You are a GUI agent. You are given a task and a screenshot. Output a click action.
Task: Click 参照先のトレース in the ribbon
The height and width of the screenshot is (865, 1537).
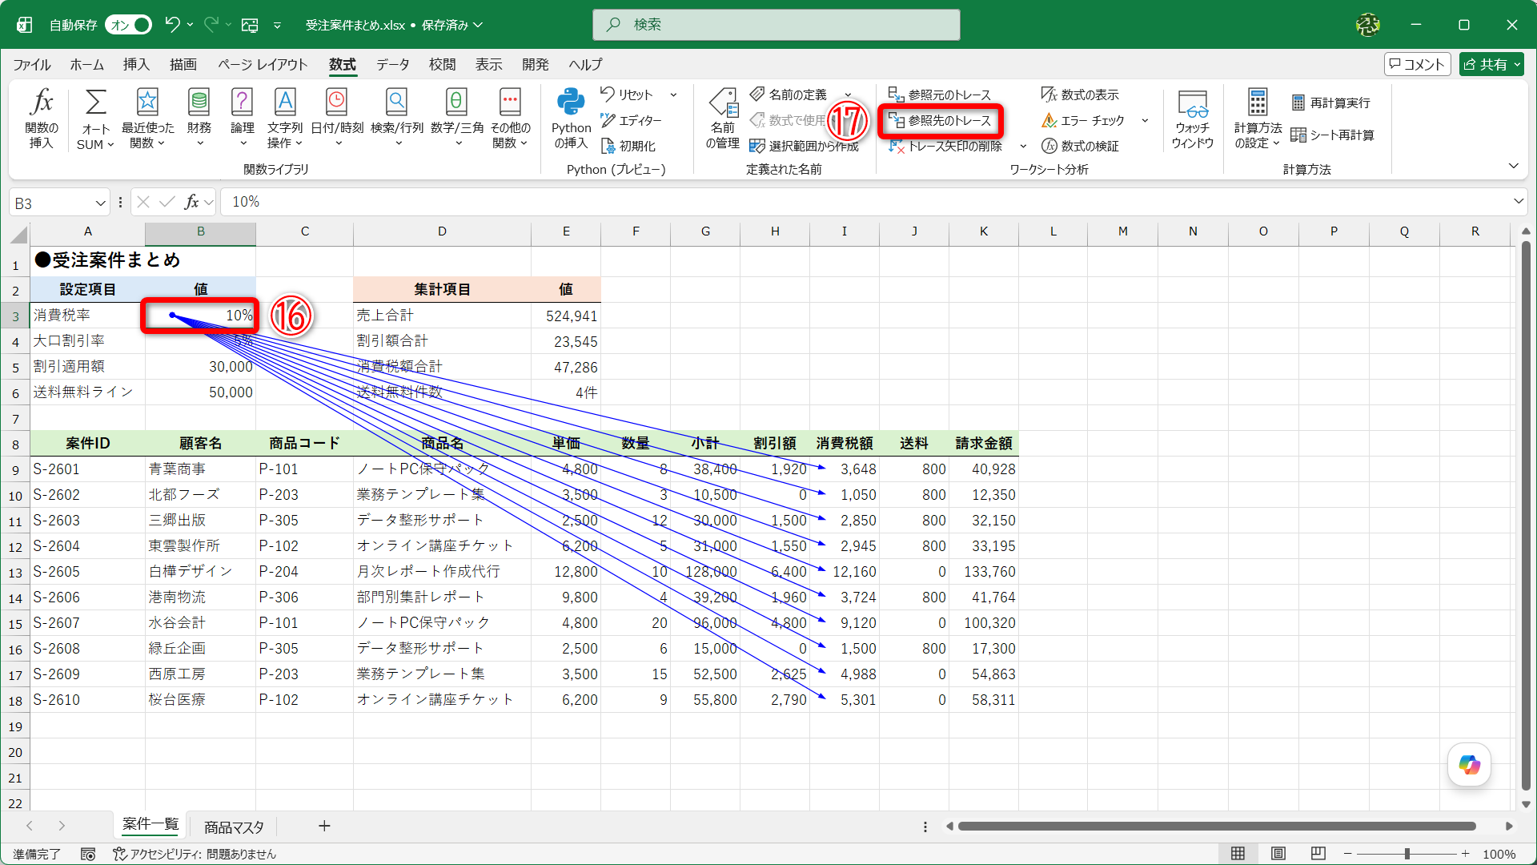[940, 120]
